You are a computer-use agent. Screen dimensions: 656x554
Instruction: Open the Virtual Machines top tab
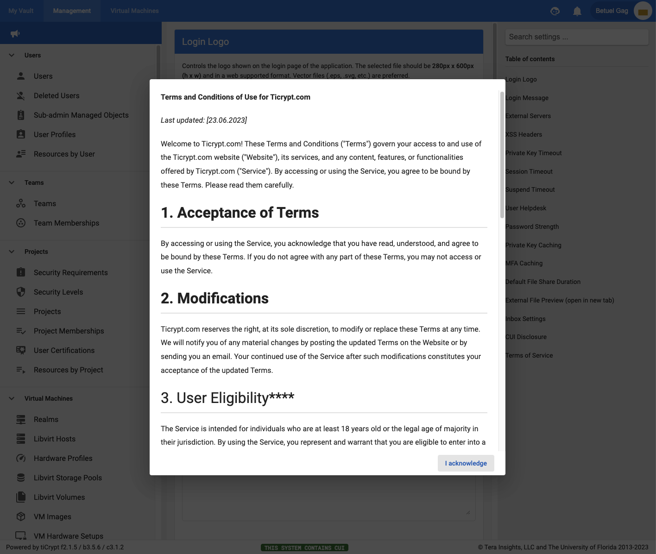(134, 11)
